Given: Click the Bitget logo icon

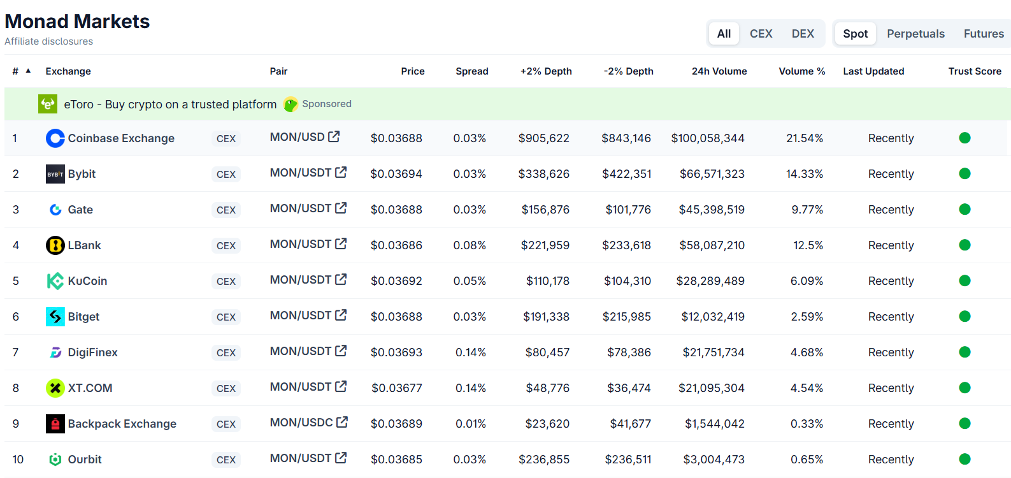Looking at the screenshot, I should [55, 317].
